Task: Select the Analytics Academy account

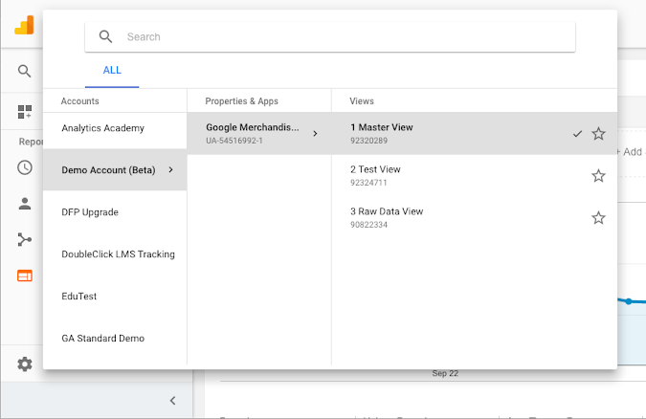Action: pos(103,128)
